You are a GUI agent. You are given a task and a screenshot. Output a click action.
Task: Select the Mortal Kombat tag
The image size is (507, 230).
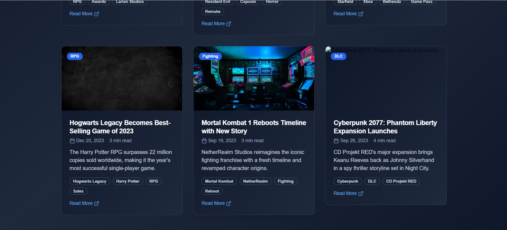tap(219, 181)
